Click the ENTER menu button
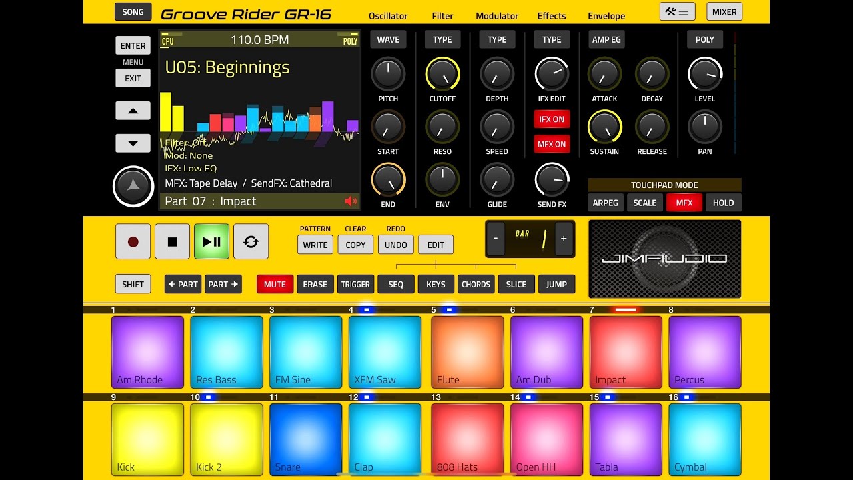853x480 pixels. (133, 45)
